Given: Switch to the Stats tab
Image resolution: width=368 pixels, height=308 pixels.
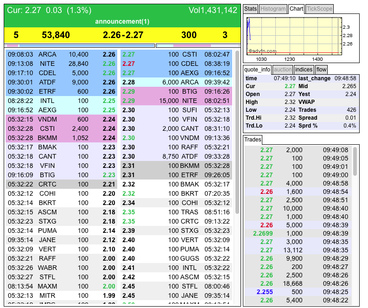Looking at the screenshot, I should (x=250, y=9).
